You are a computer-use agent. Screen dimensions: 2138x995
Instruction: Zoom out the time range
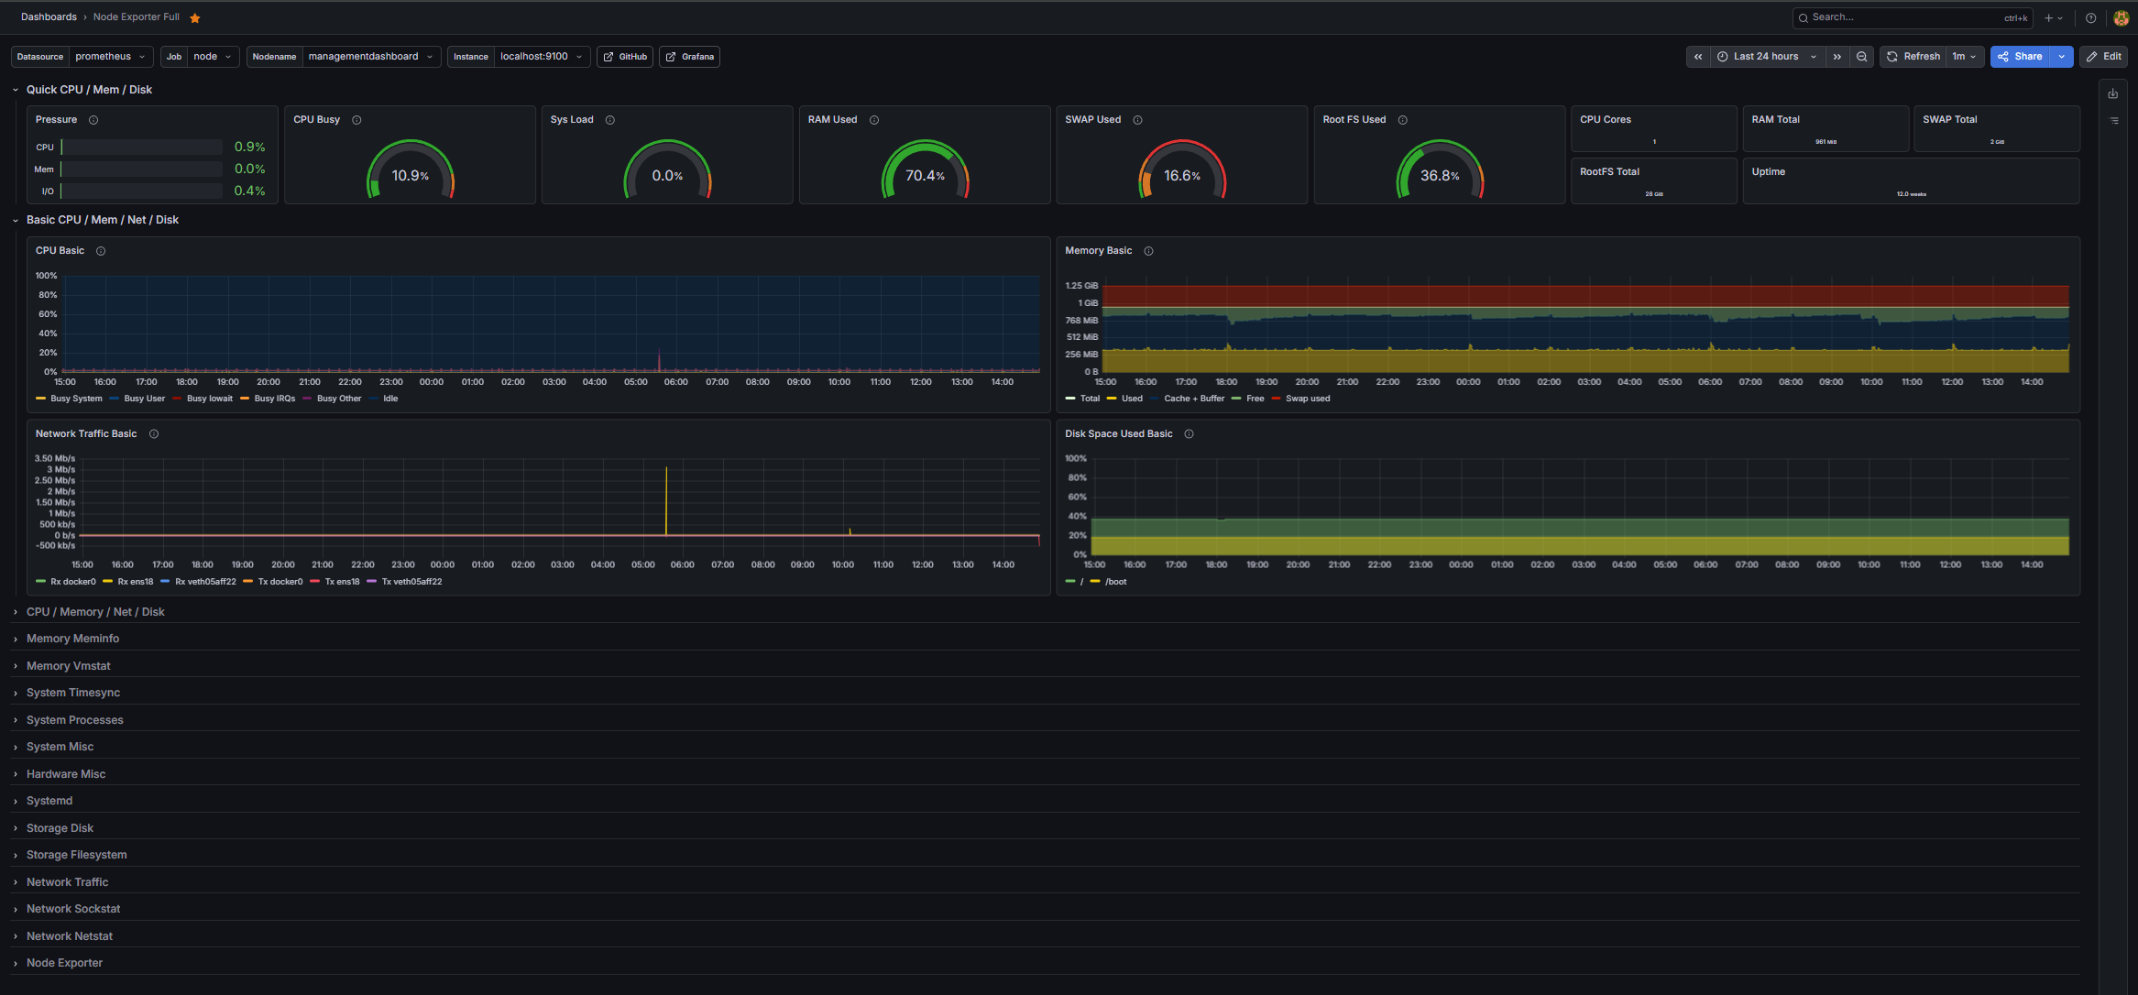coord(1861,57)
